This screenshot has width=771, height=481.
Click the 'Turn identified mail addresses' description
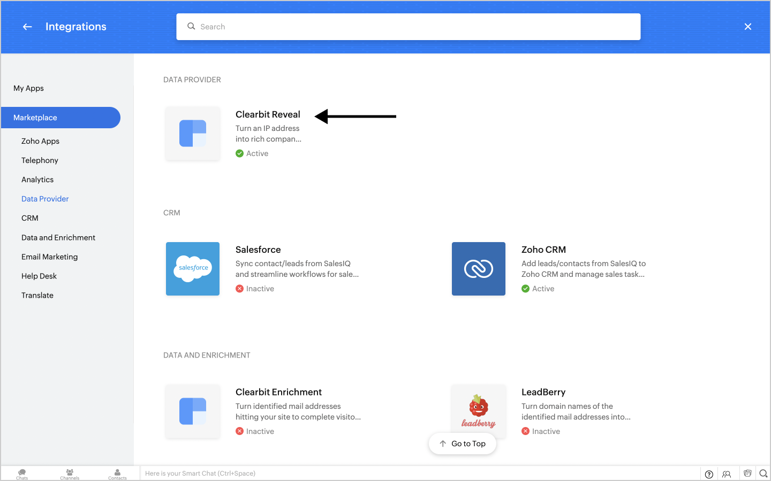298,412
